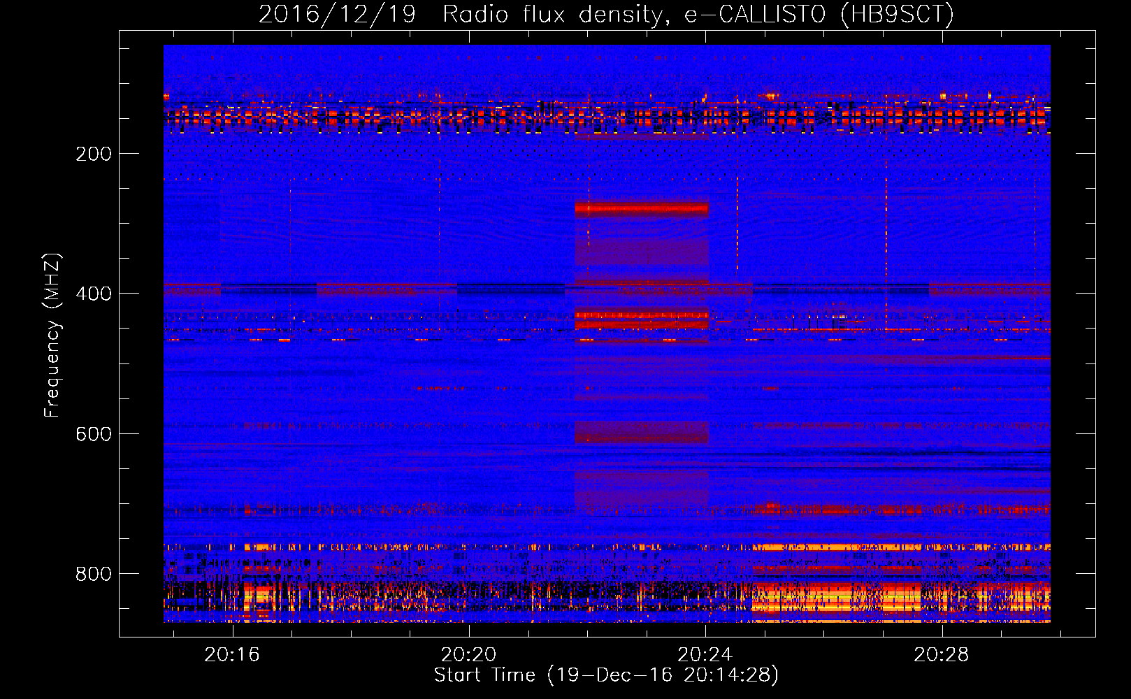Select the 600 frequency tick label
The width and height of the screenshot is (1131, 699).
coord(94,434)
